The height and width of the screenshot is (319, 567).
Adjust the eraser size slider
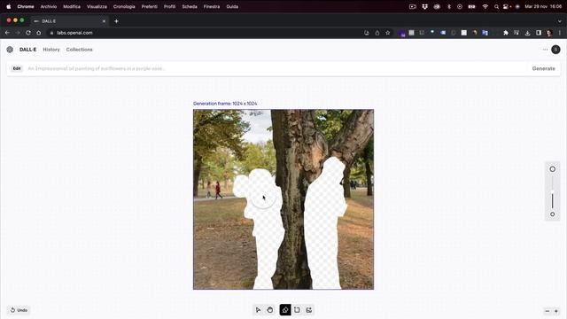pos(553,191)
